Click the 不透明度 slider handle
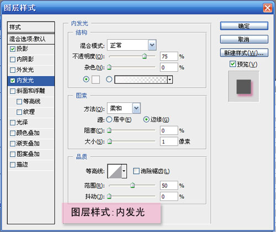Screen dimensions: 276x232 point(145,56)
